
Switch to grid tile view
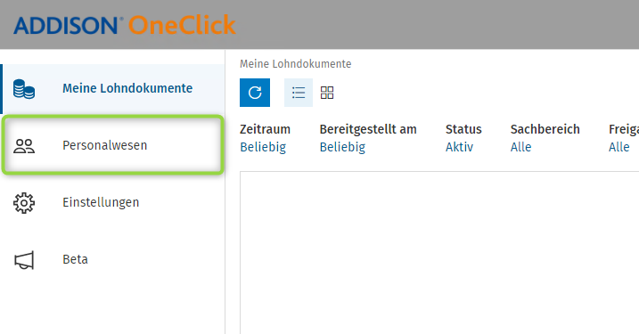327,93
